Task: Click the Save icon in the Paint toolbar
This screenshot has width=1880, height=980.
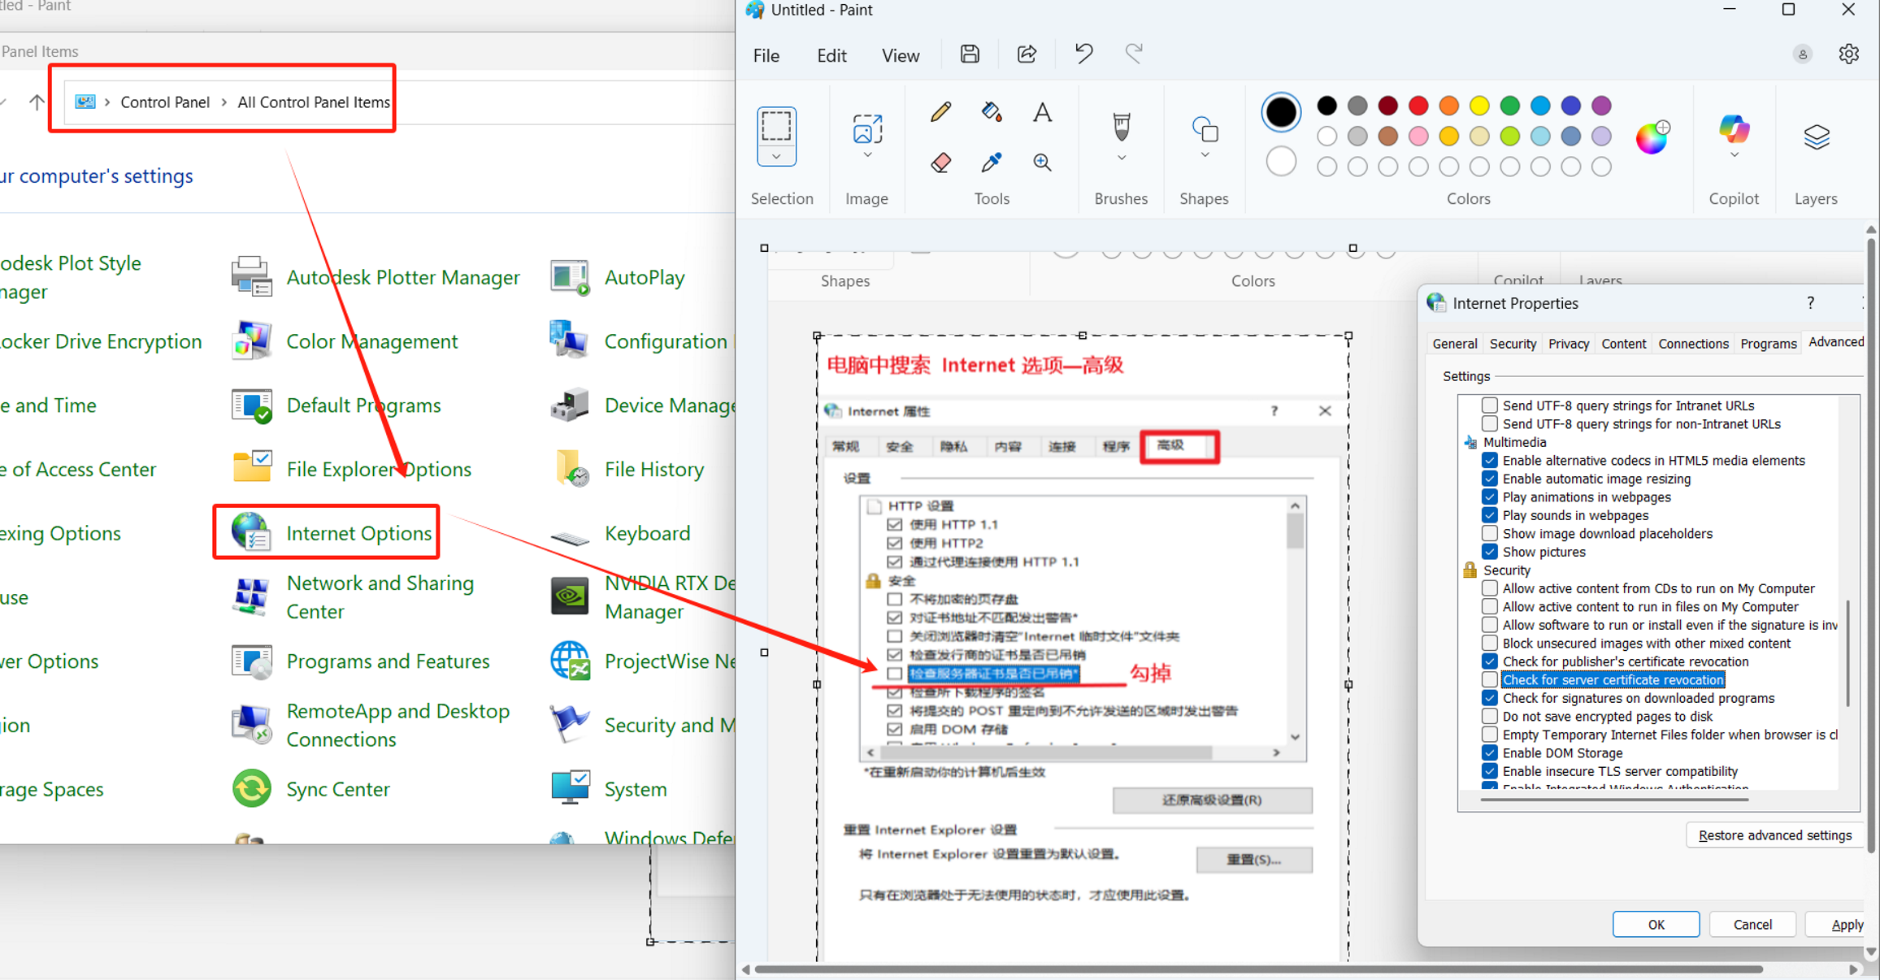Action: [970, 54]
